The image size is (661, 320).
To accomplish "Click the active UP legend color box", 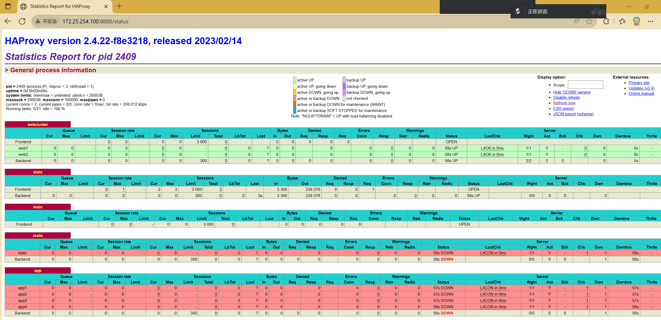I will (295, 80).
